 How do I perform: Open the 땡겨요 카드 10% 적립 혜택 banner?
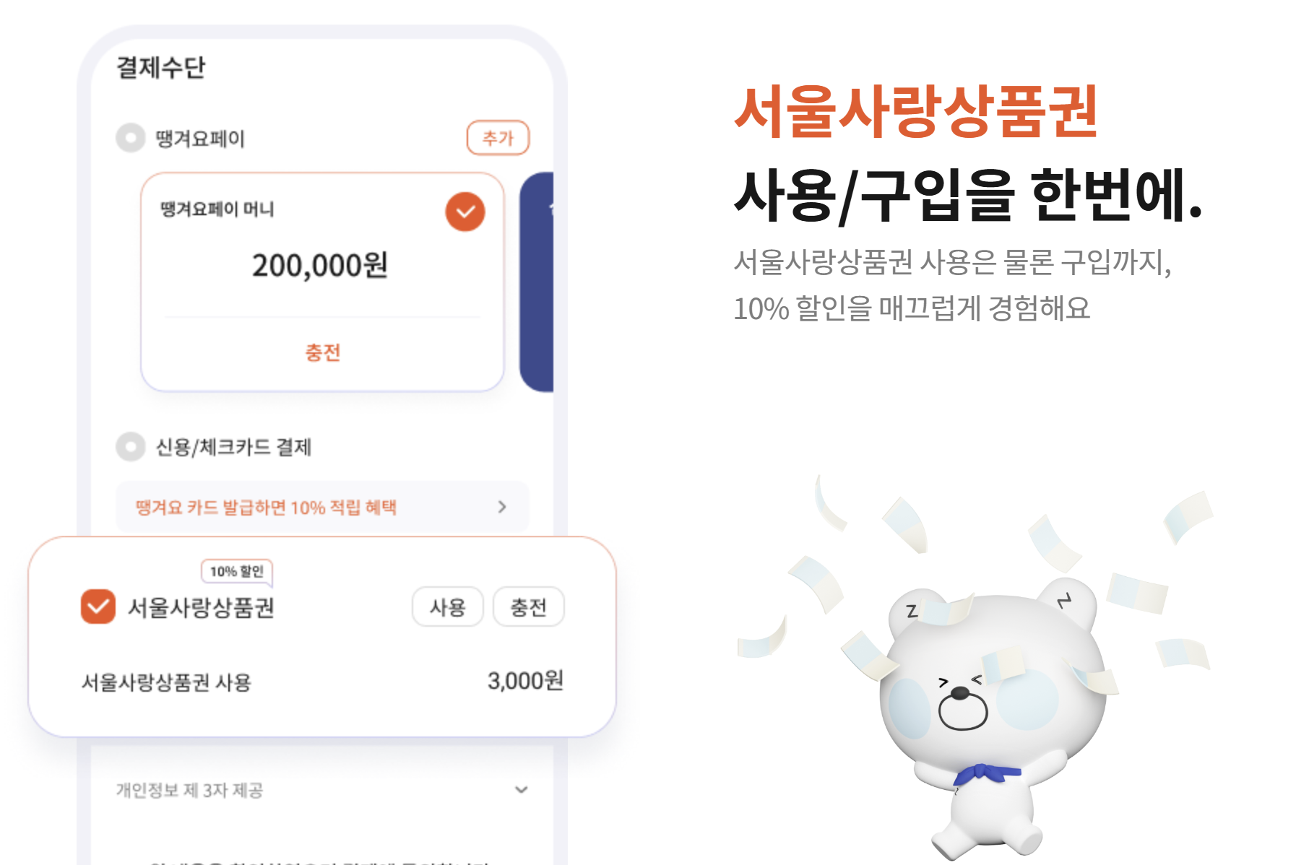point(322,507)
